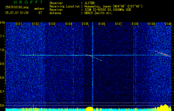Click the 0133 time marker
The height and width of the screenshot is (111, 174).
point(52,24)
